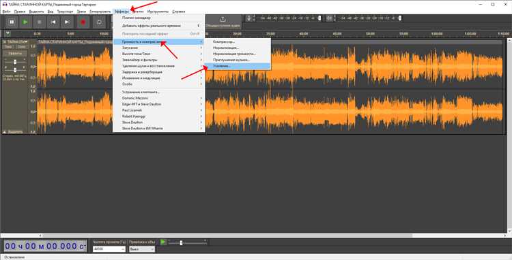Viewport: 512px width, 260px height.
Task: Select Compressor in the submenu
Action: tap(238, 42)
